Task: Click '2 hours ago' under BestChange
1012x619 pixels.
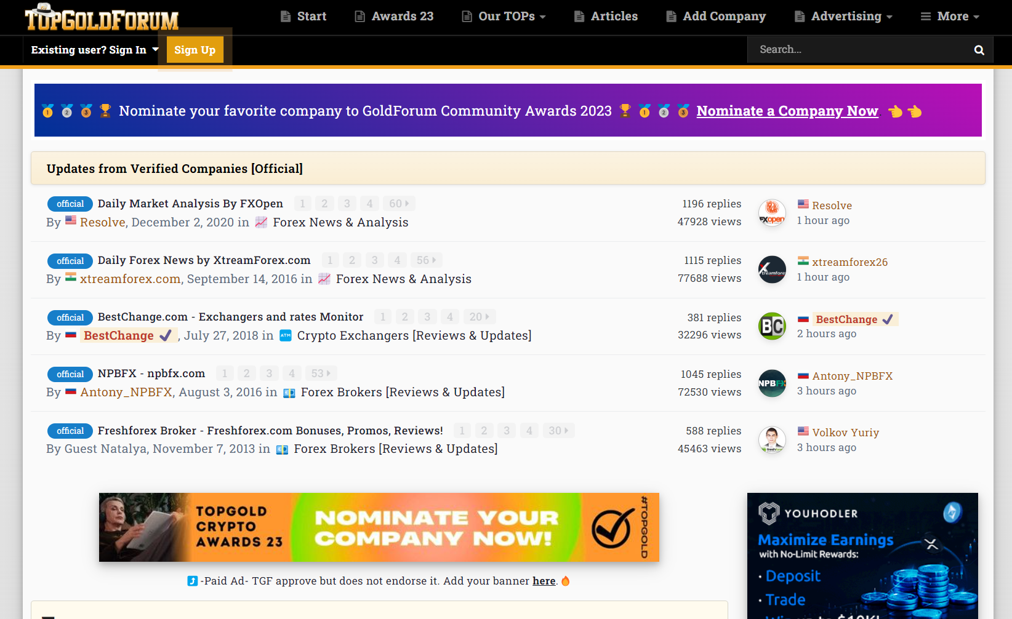Action: tap(826, 333)
